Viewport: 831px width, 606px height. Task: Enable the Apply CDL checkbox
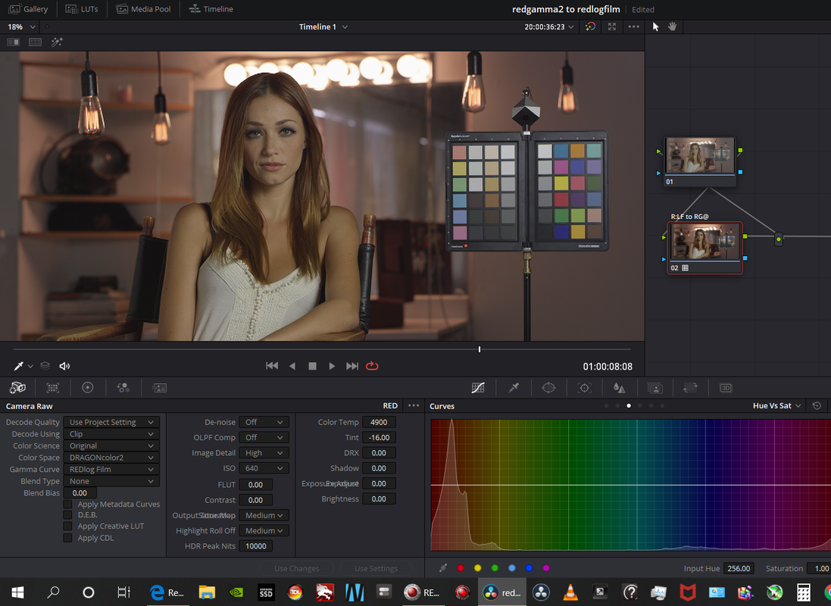click(68, 538)
